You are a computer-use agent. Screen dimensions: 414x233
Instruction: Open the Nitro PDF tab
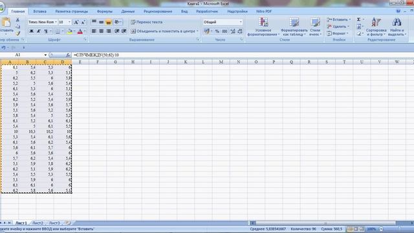click(x=264, y=12)
